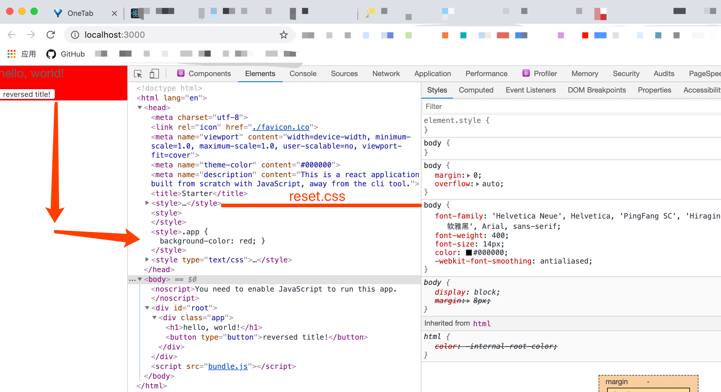
Task: Open the React Components panel
Action: coord(204,74)
